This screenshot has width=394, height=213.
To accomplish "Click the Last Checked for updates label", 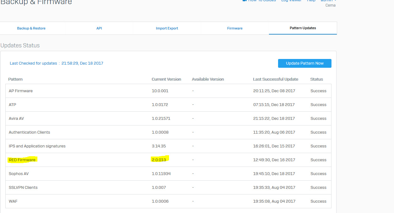I will (33, 63).
